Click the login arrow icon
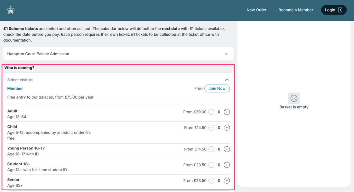354x192 pixels. pyautogui.click(x=340, y=10)
